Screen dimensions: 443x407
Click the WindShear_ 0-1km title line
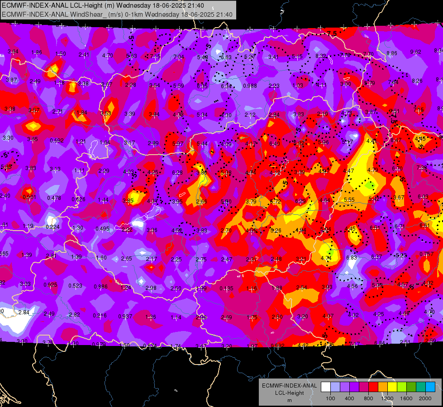point(117,14)
